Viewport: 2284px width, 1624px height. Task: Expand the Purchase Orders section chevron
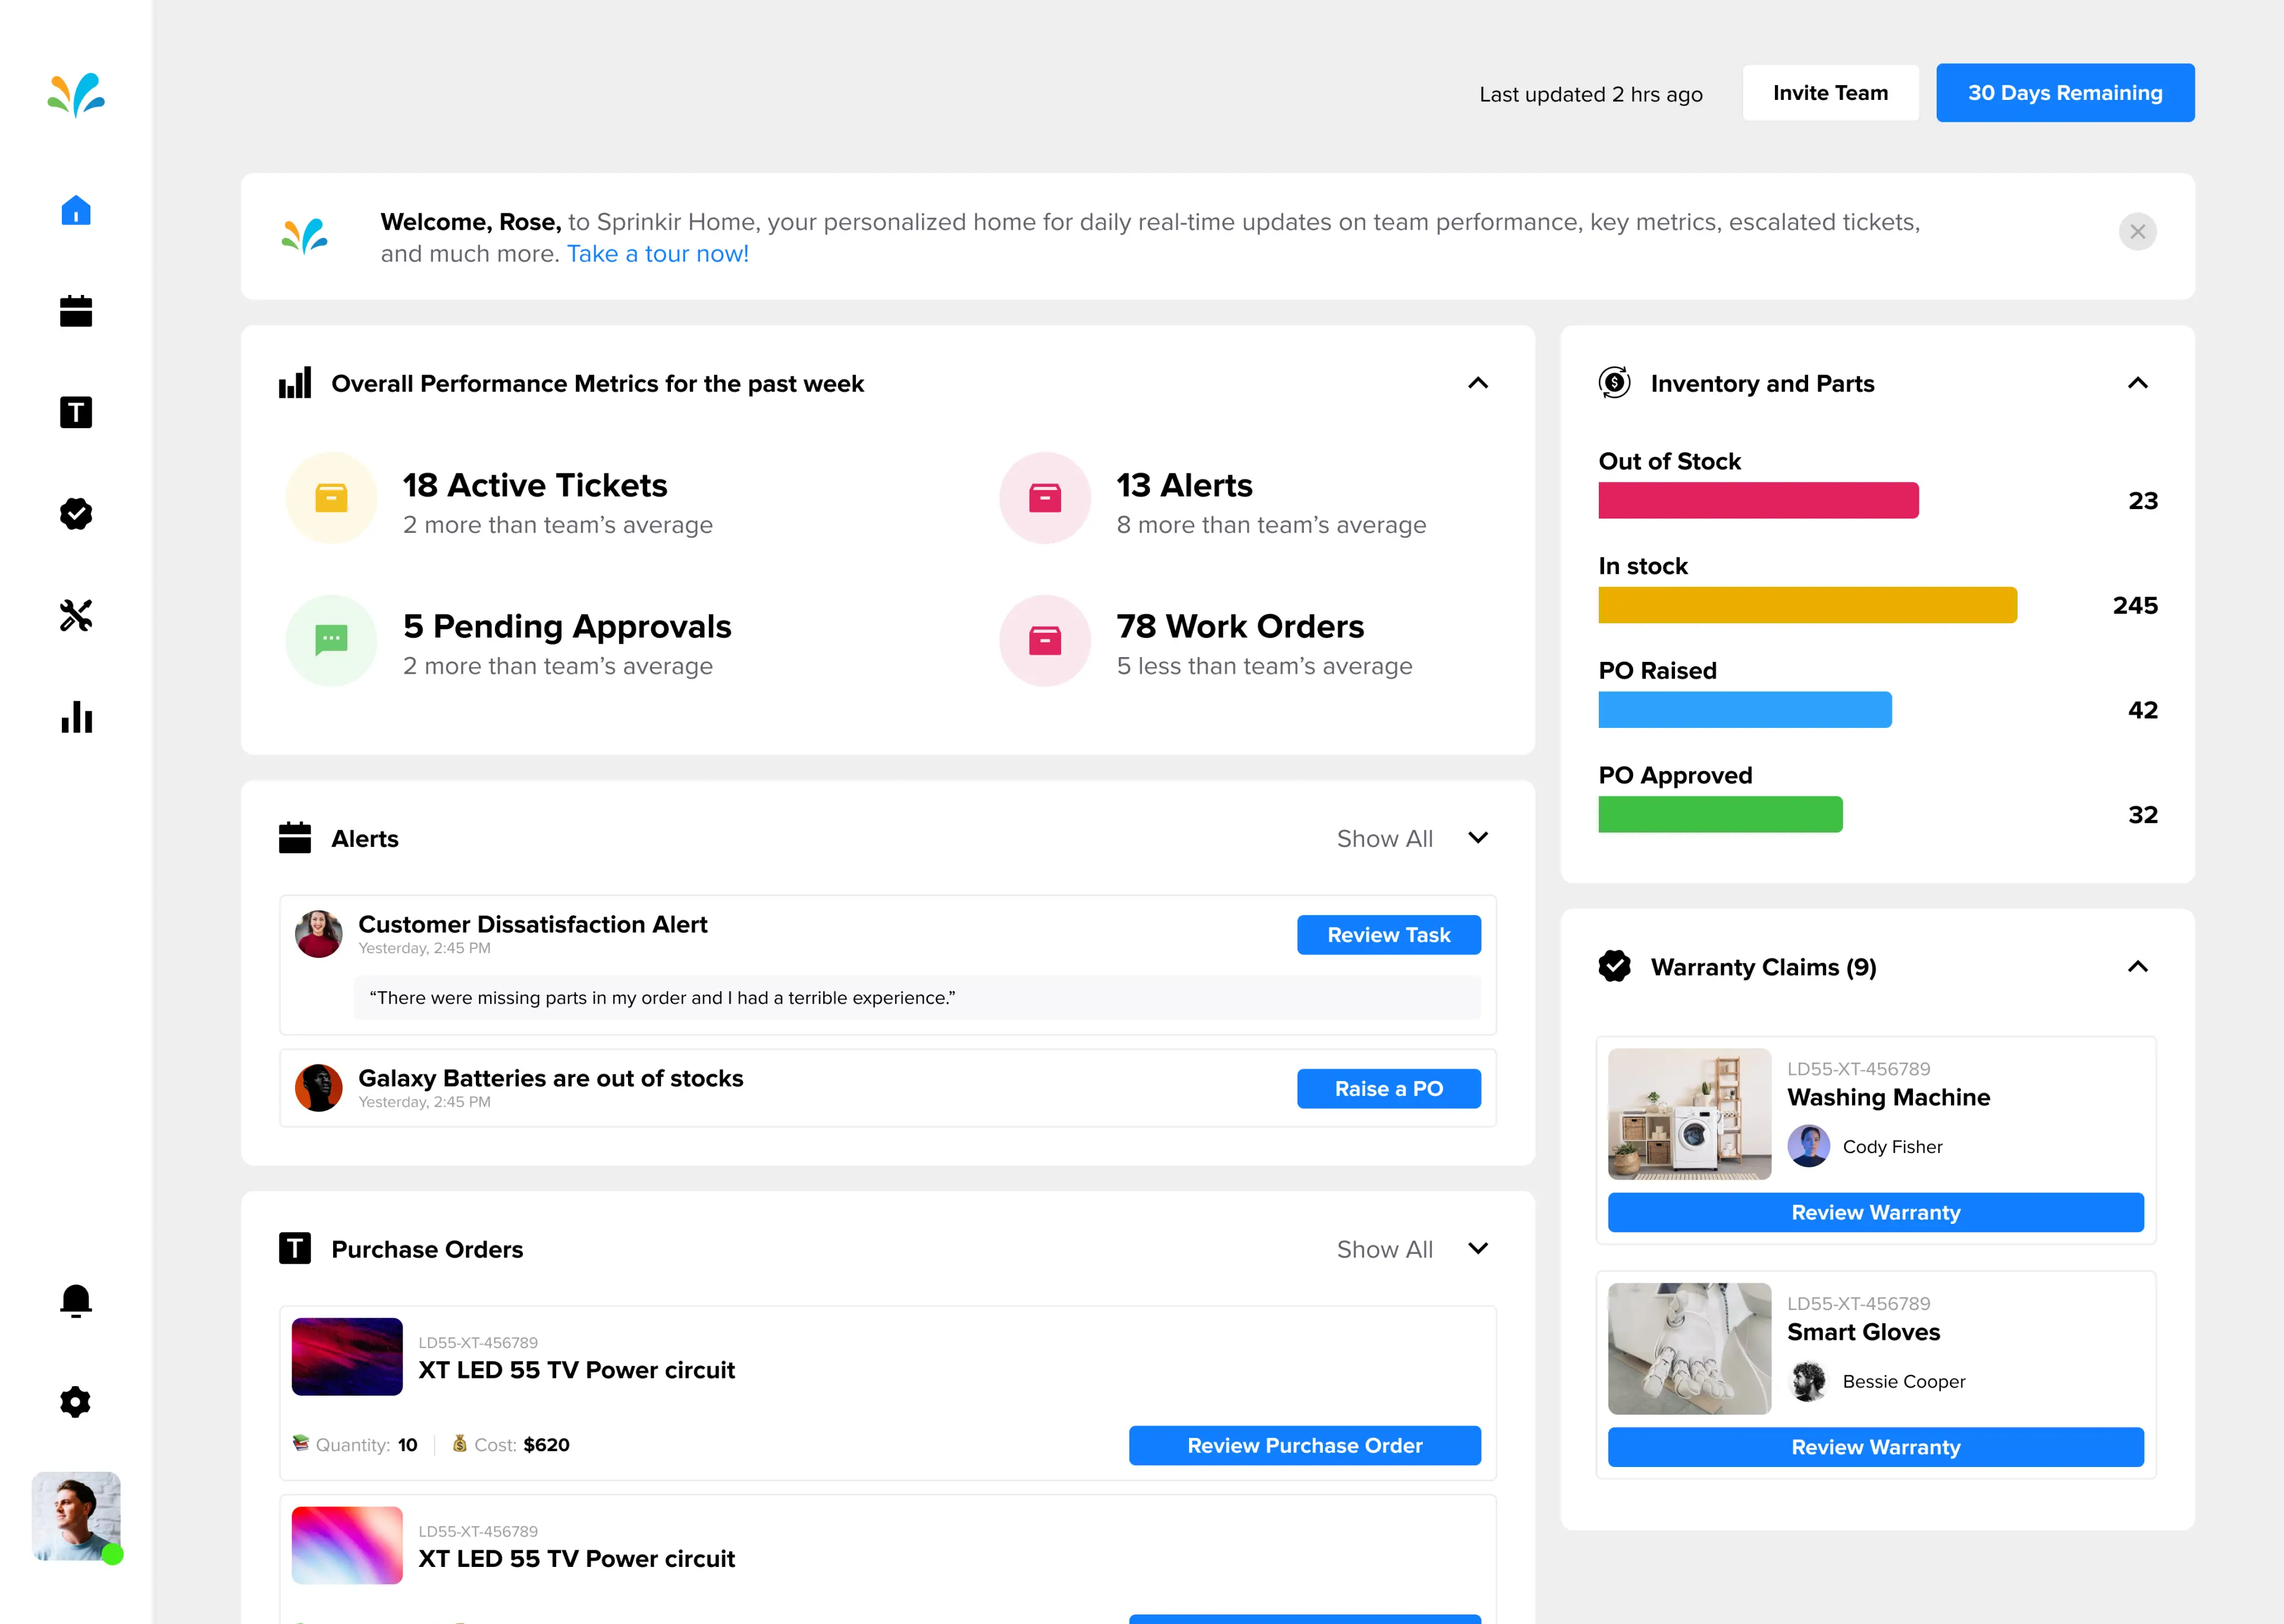coord(1478,1249)
